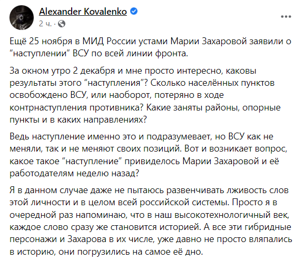Open Alexander Kovalenko's profile picture

(x=22, y=17)
